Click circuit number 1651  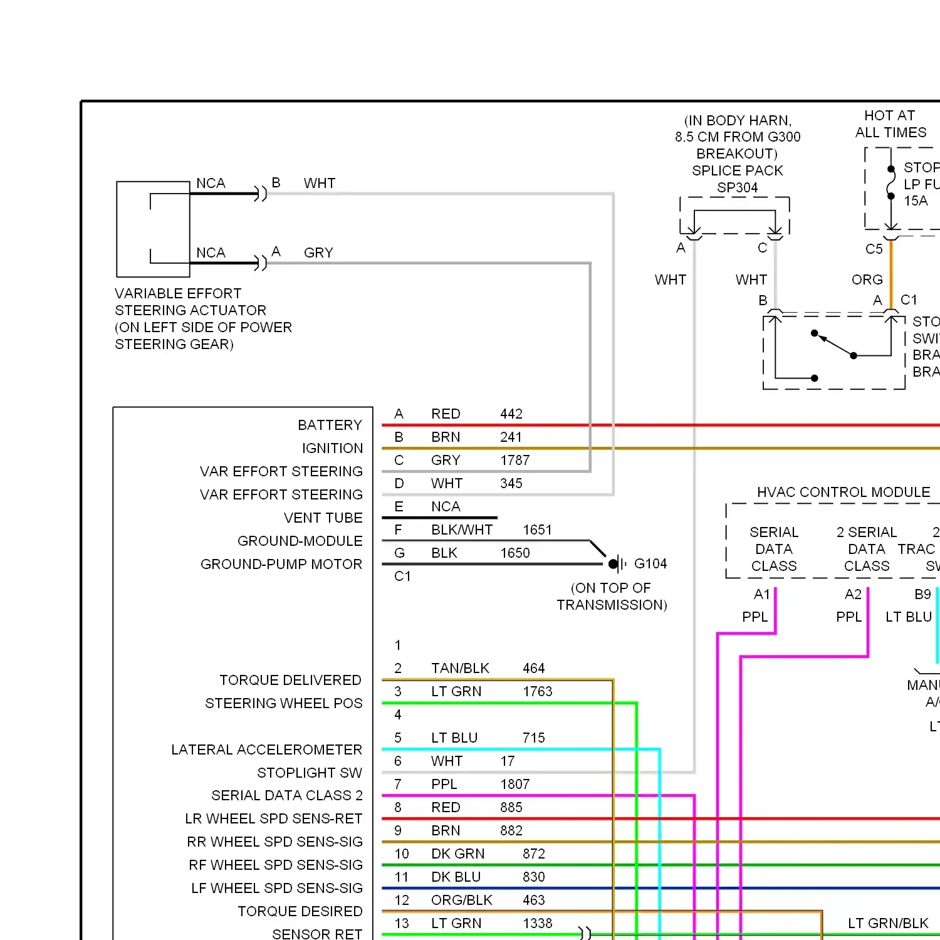538,530
